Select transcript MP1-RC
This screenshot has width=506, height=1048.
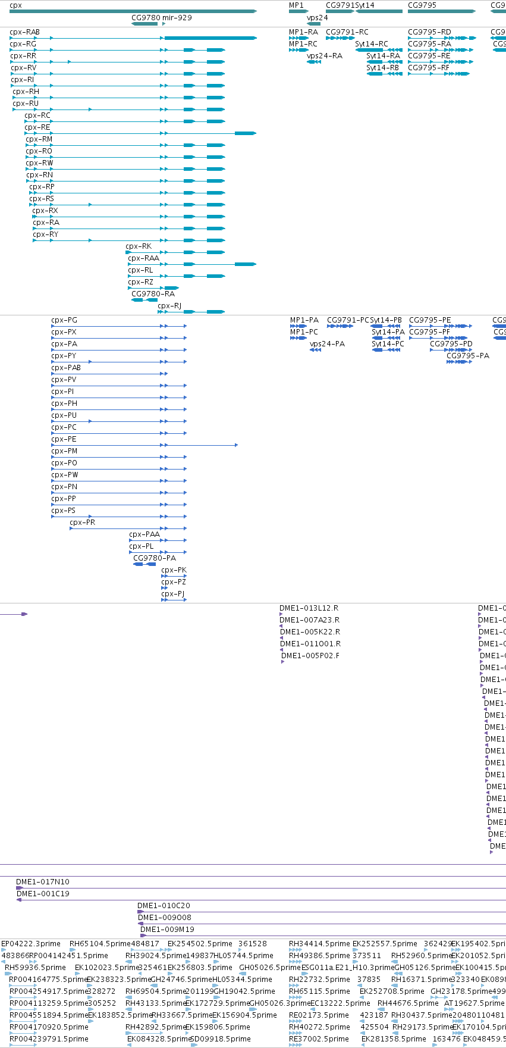pos(303,44)
